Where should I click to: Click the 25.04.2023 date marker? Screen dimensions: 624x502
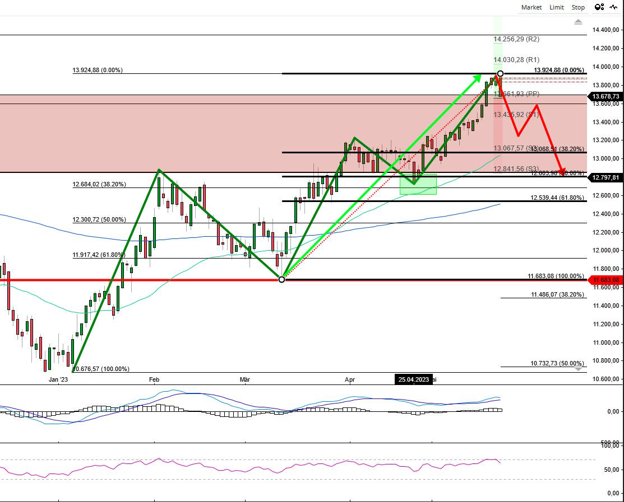click(x=414, y=379)
